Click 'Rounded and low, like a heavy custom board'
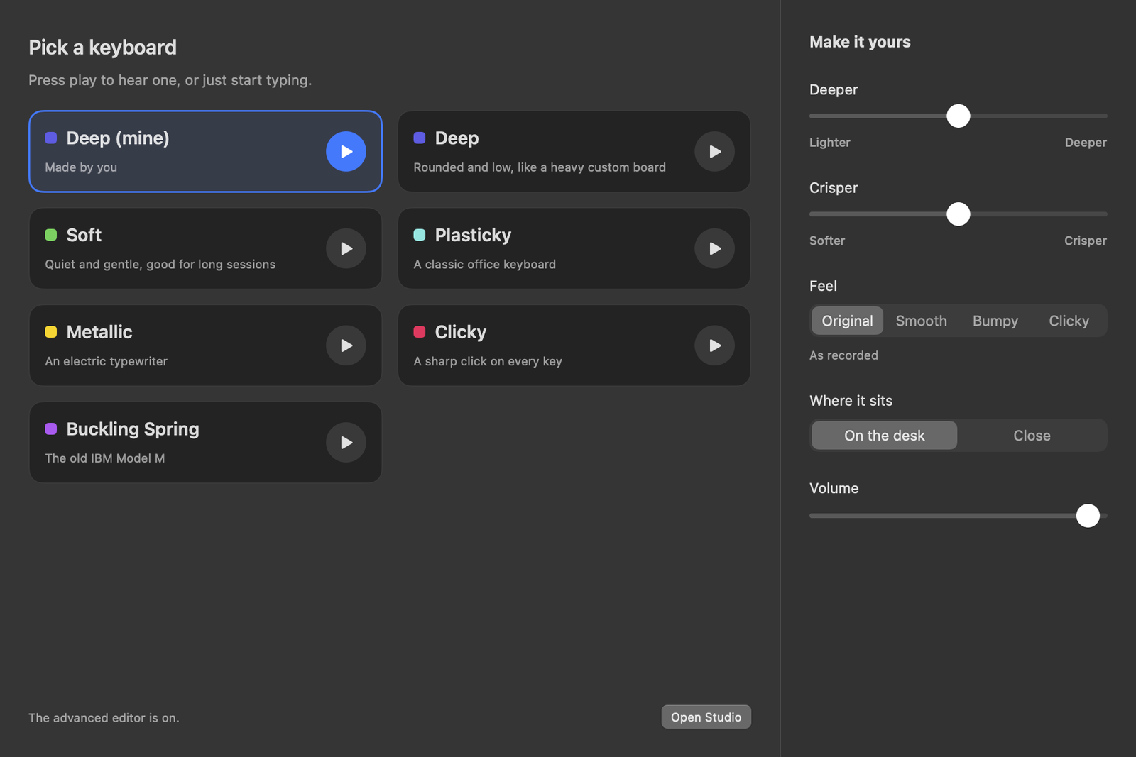 (540, 167)
